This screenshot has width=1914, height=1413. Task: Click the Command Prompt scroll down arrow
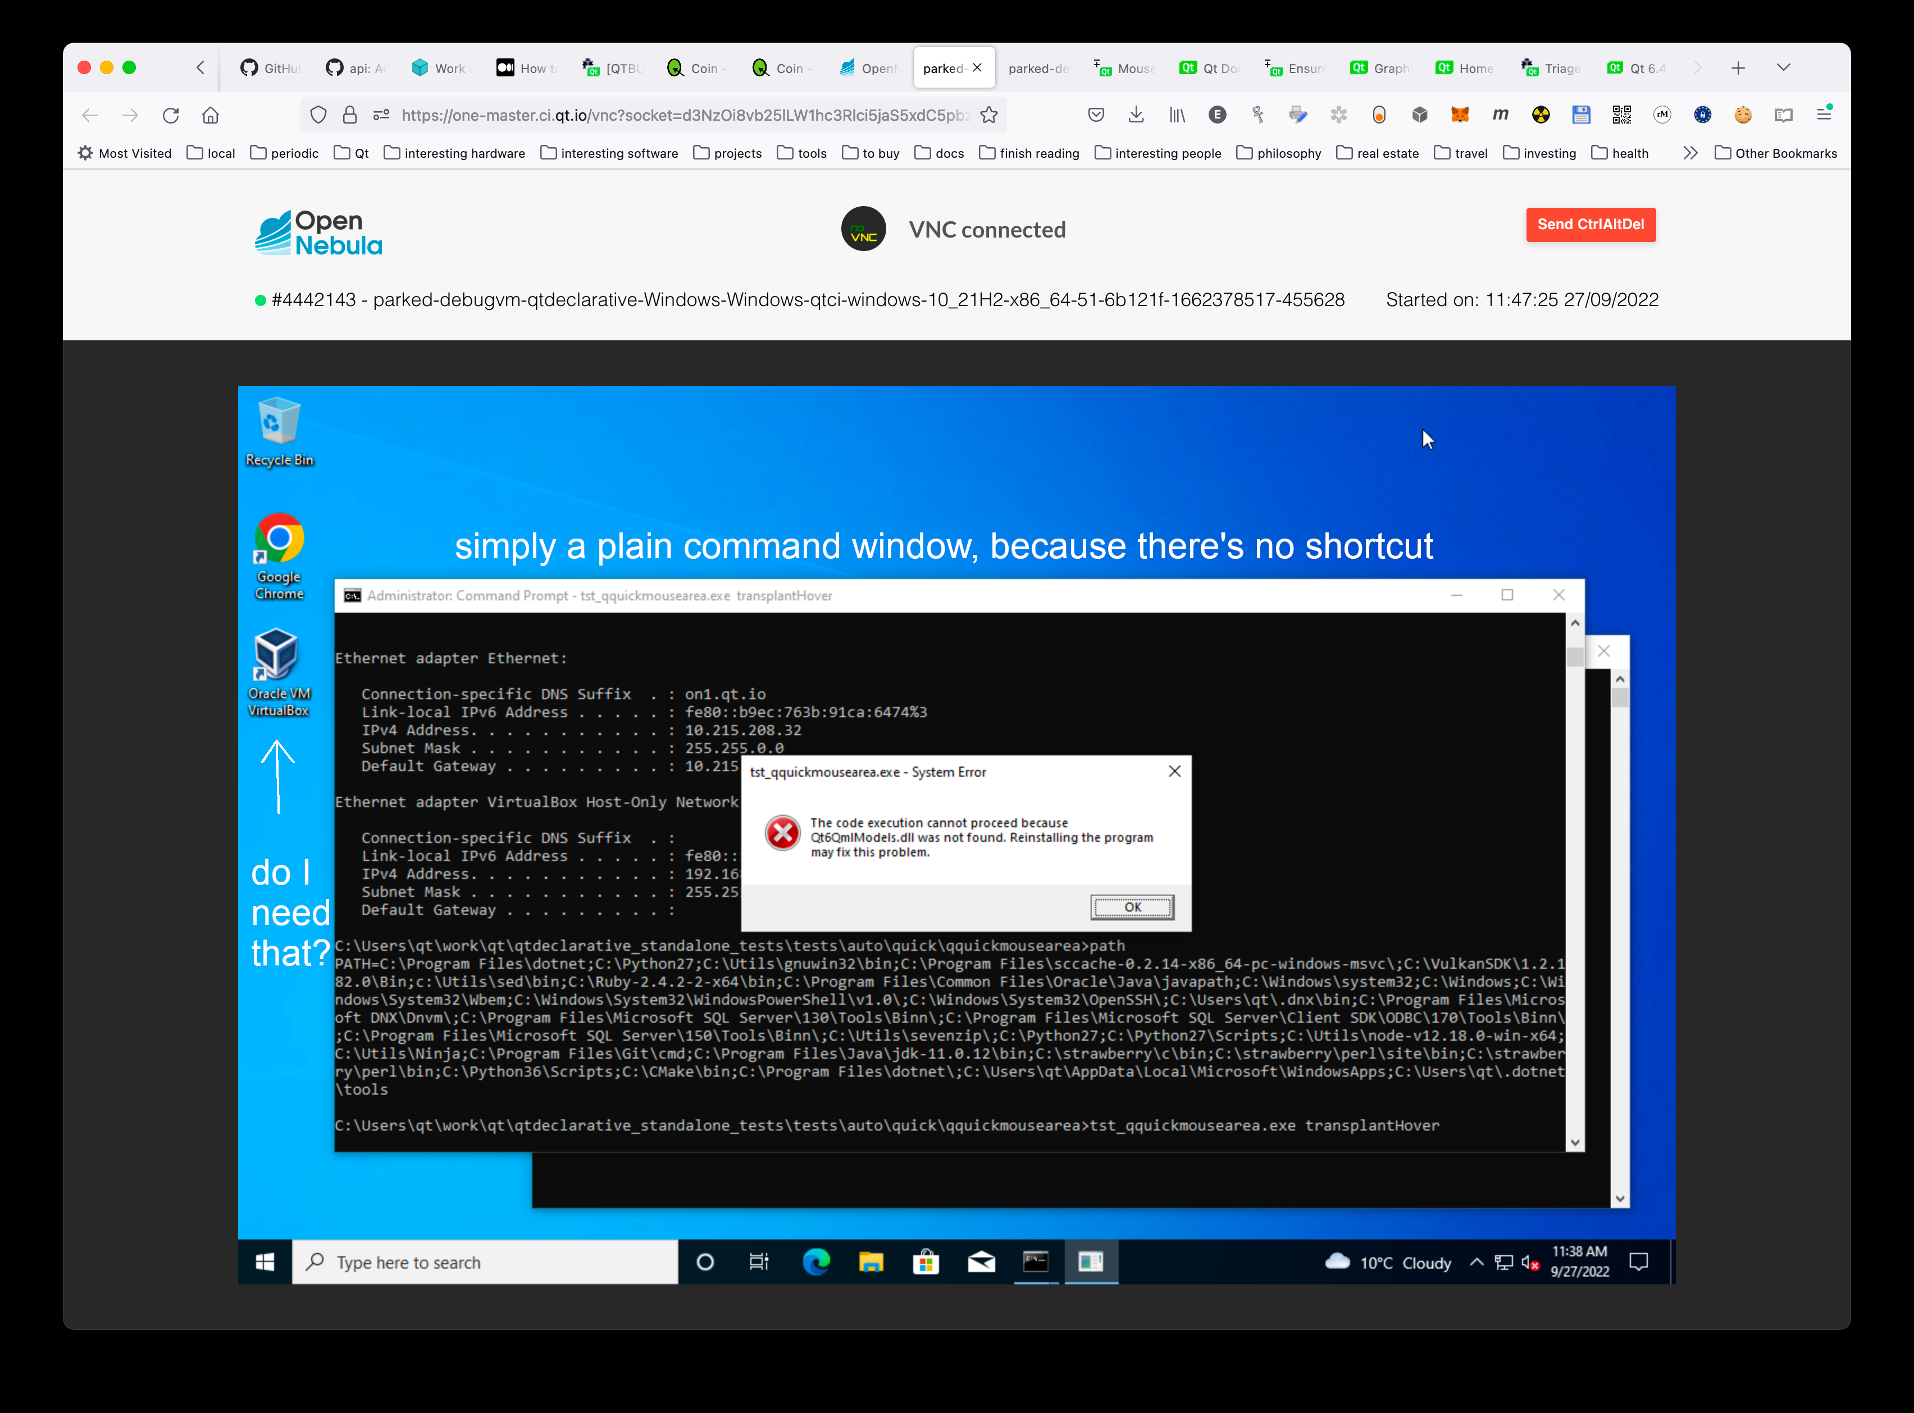point(1574,1143)
